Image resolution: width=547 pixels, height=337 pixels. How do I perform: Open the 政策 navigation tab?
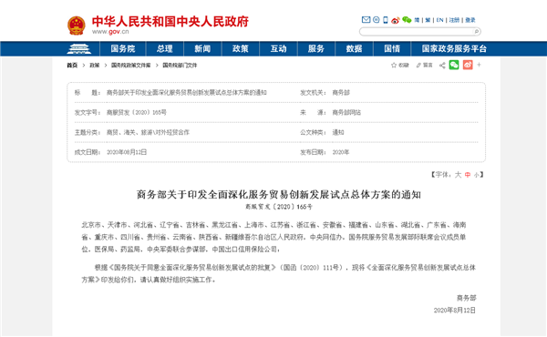point(241,49)
